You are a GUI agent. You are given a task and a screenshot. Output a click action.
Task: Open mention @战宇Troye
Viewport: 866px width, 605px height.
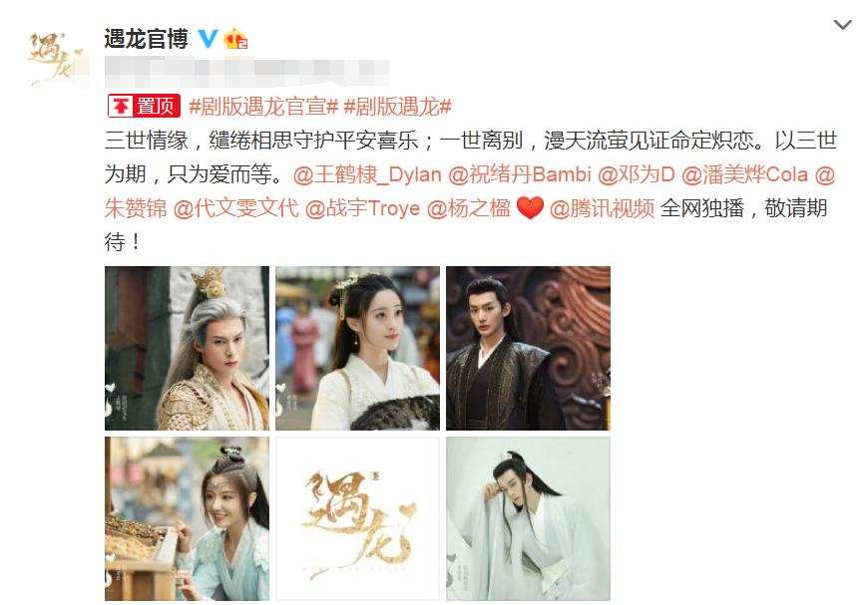tap(362, 208)
